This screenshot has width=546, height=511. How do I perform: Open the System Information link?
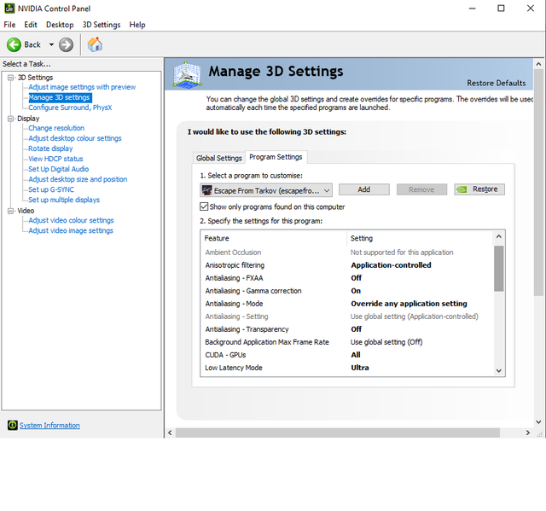(x=49, y=426)
